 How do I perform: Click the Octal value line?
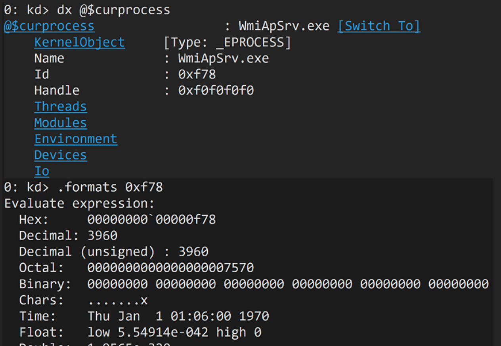pos(170,268)
